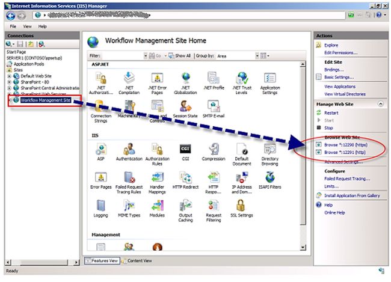Image resolution: width=391 pixels, height=282 pixels.
Task: Select Start Page in Connections tree
Action: click(16, 52)
